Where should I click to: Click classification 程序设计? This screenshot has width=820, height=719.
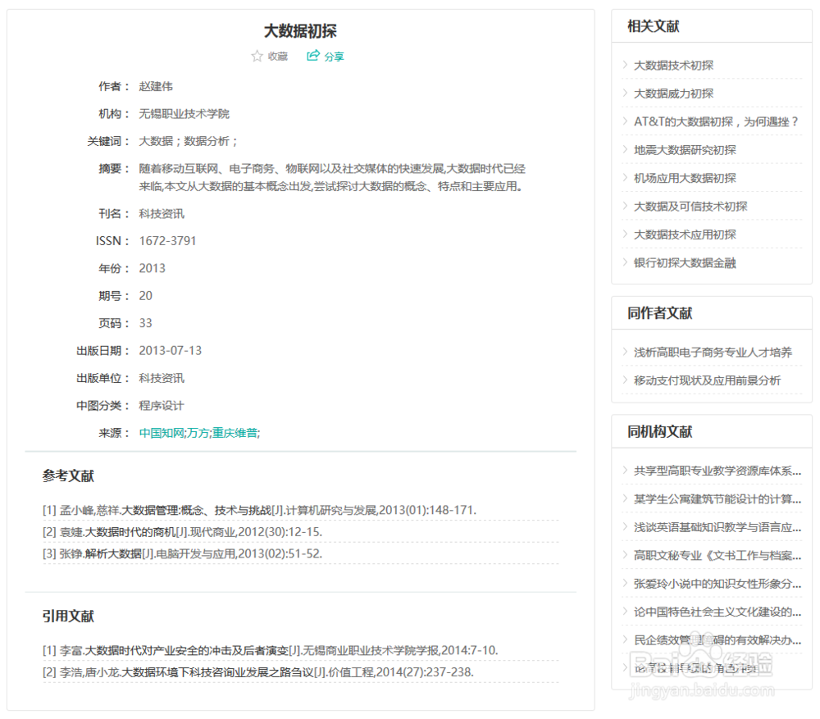click(162, 406)
